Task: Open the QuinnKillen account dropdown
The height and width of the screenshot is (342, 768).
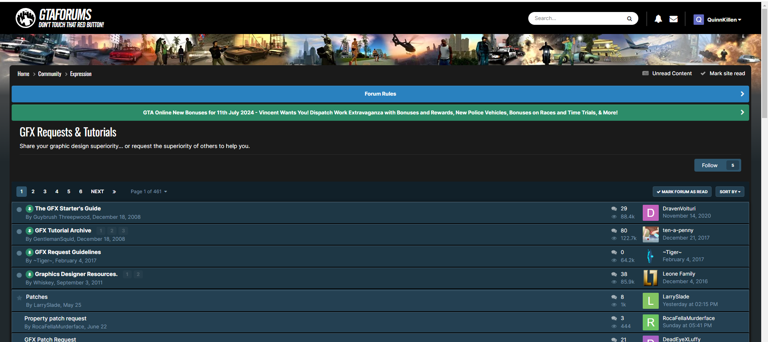Action: click(724, 20)
